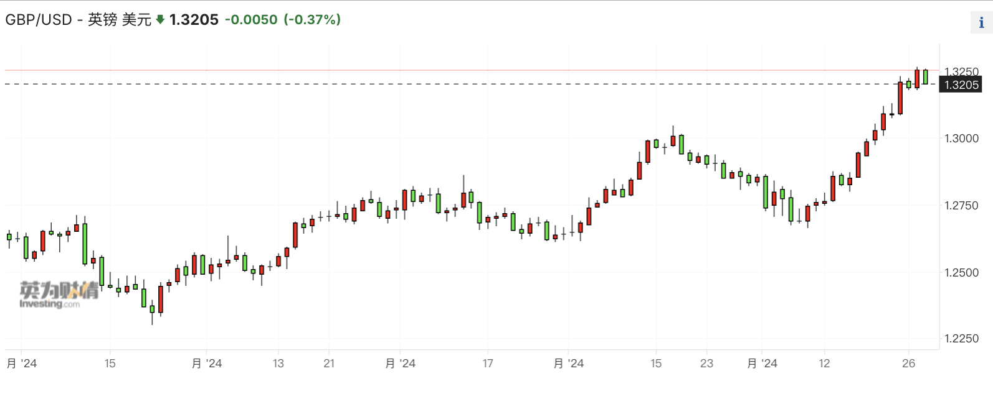Click the 1.2500 price axis label
Viewport: 993px width, 394px height.
(961, 273)
